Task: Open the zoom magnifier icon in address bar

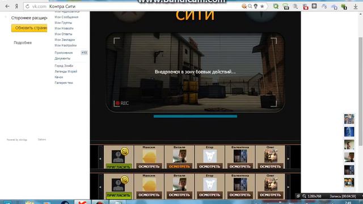Action: (250, 6)
